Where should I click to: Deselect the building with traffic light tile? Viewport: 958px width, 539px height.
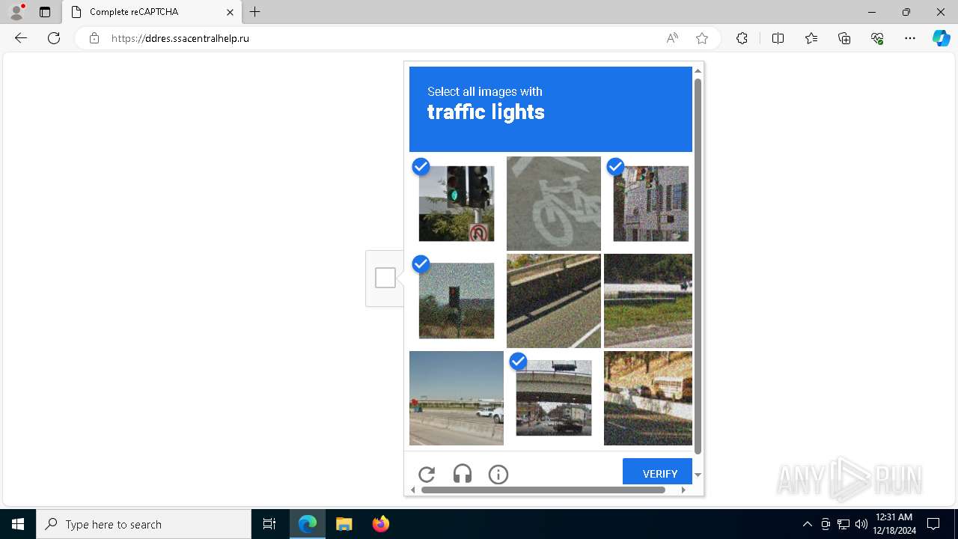[x=648, y=204]
